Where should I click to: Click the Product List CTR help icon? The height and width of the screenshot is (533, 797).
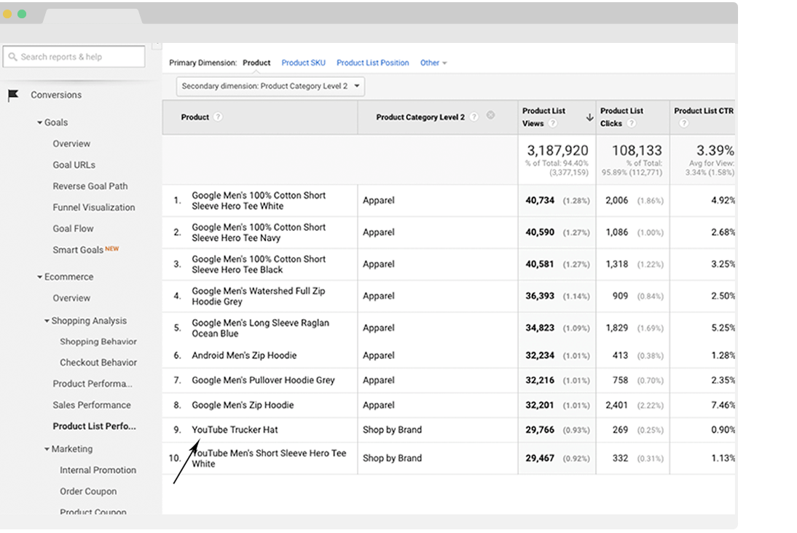[x=683, y=124]
